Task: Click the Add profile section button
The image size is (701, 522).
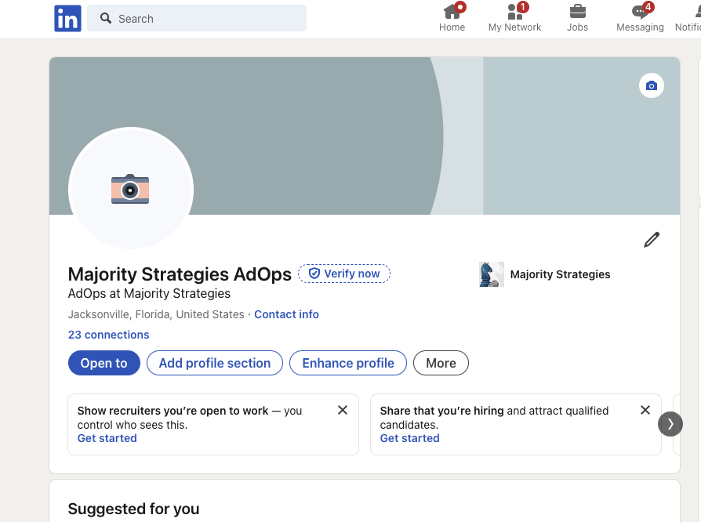Action: [215, 363]
